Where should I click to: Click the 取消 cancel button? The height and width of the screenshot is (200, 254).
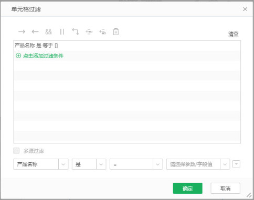225,188
